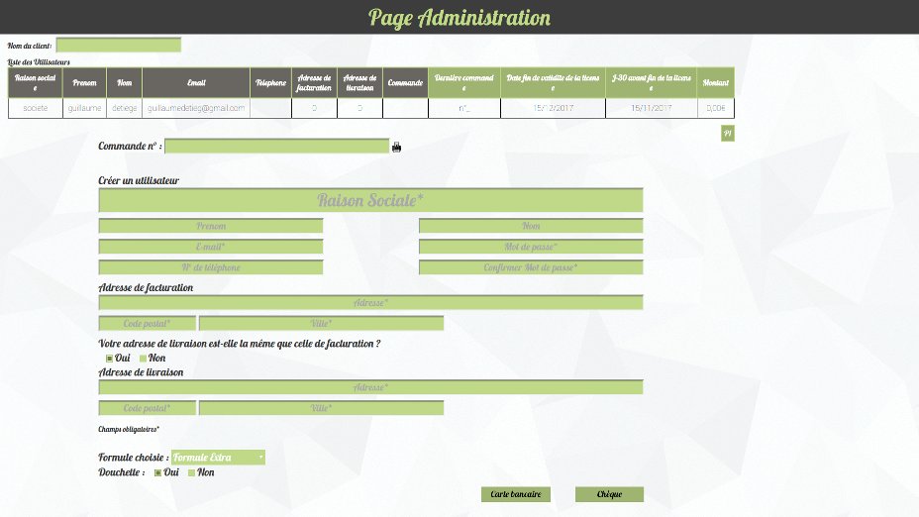The image size is (919, 517).
Task: Click the Prenom column header
Action: click(84, 82)
